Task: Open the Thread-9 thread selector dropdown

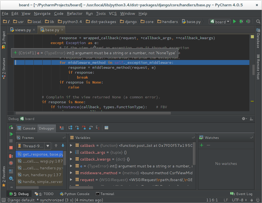Action: [48, 146]
